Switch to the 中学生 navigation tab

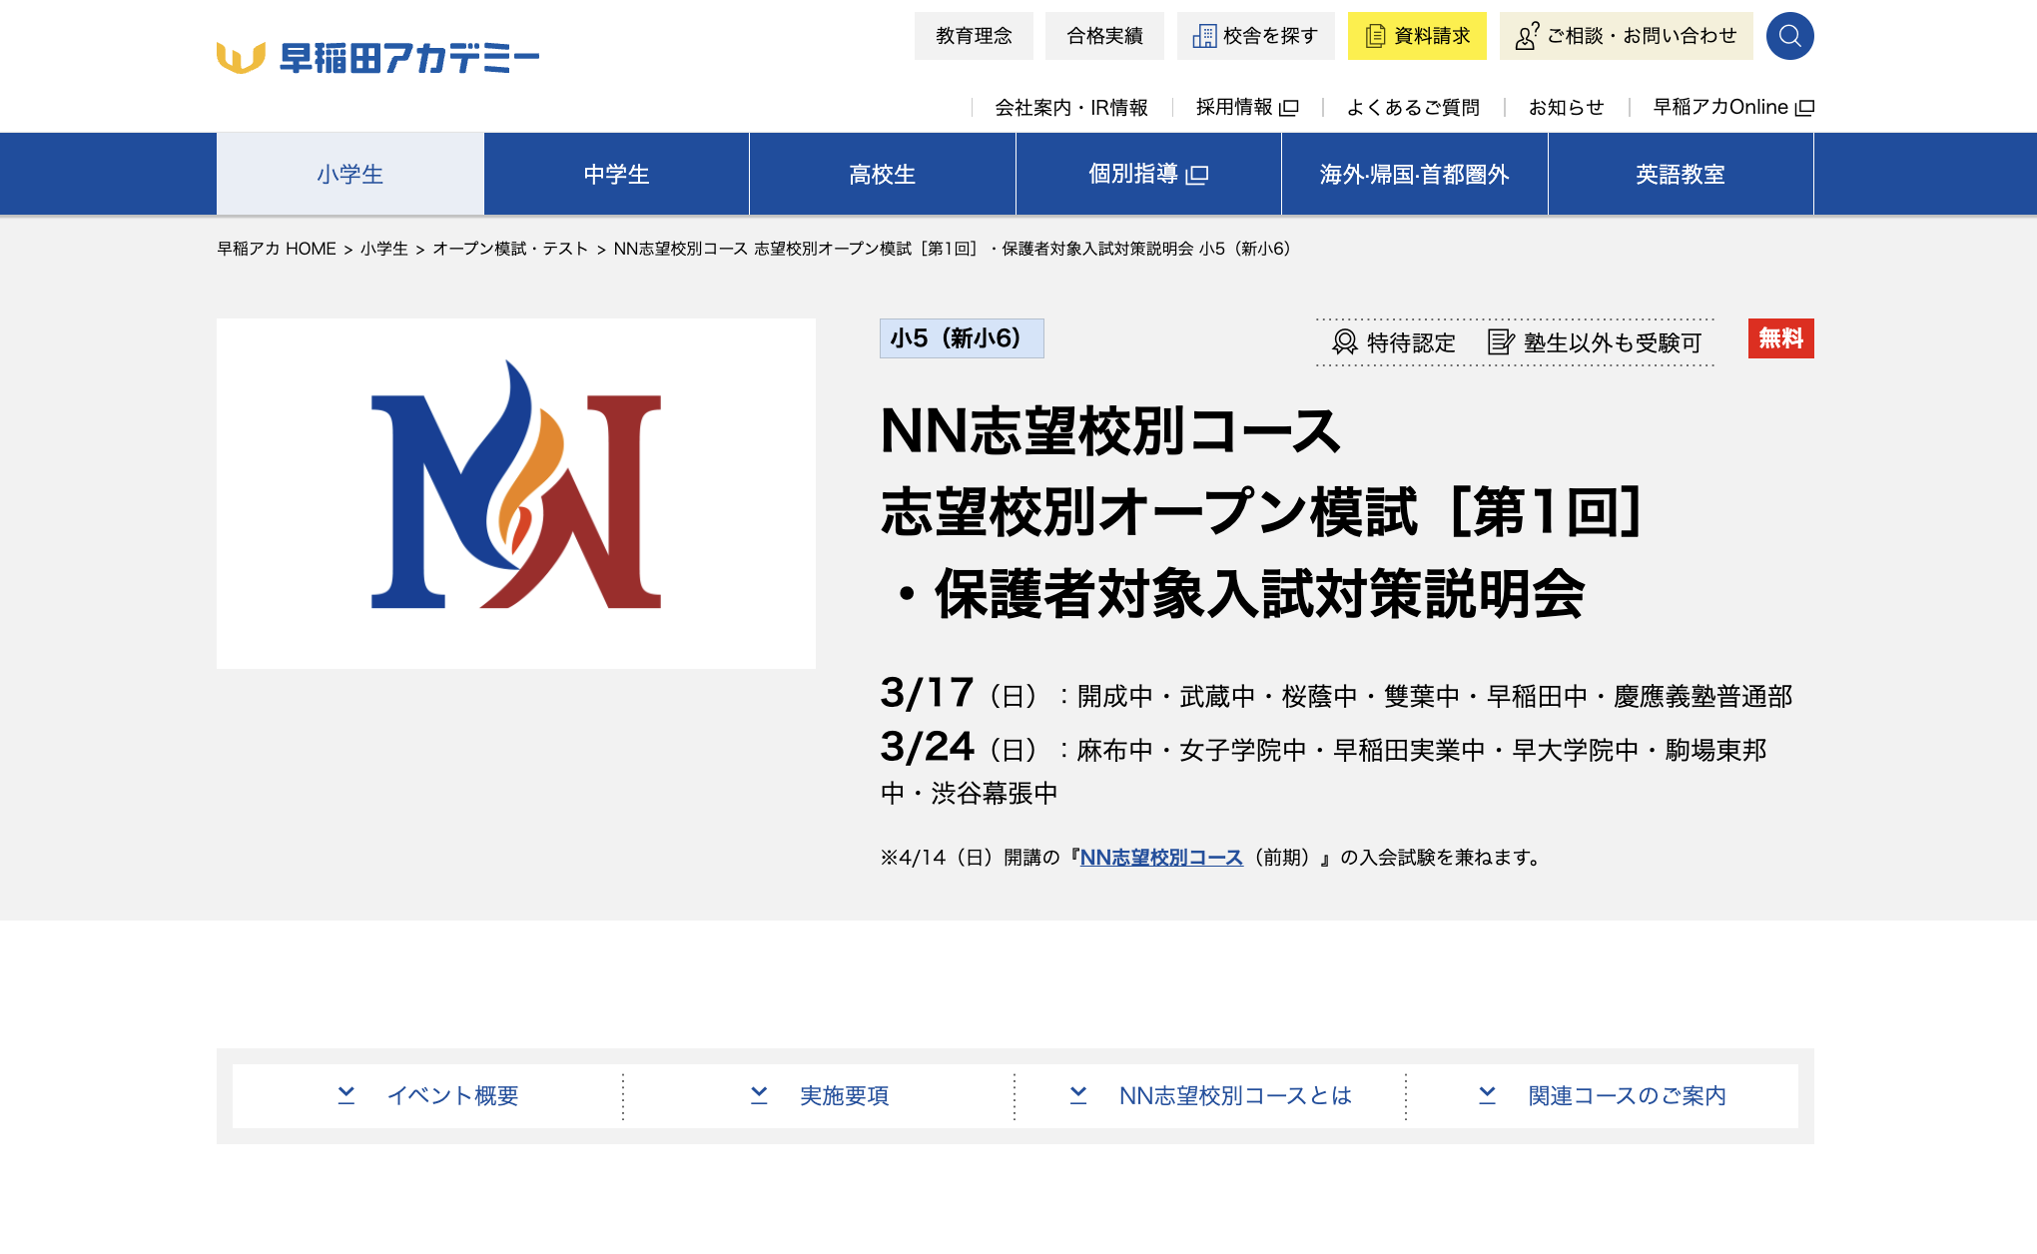[x=616, y=174]
